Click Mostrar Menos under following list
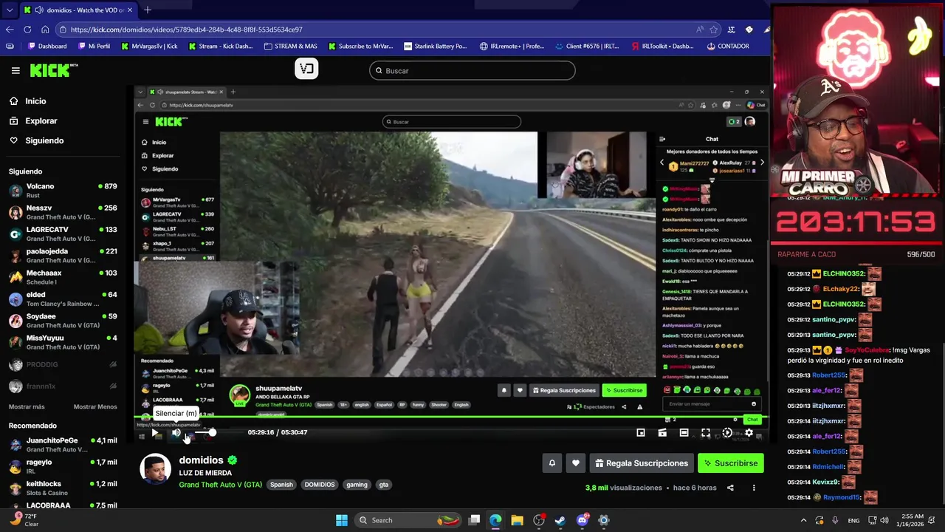The image size is (945, 532). 95,407
